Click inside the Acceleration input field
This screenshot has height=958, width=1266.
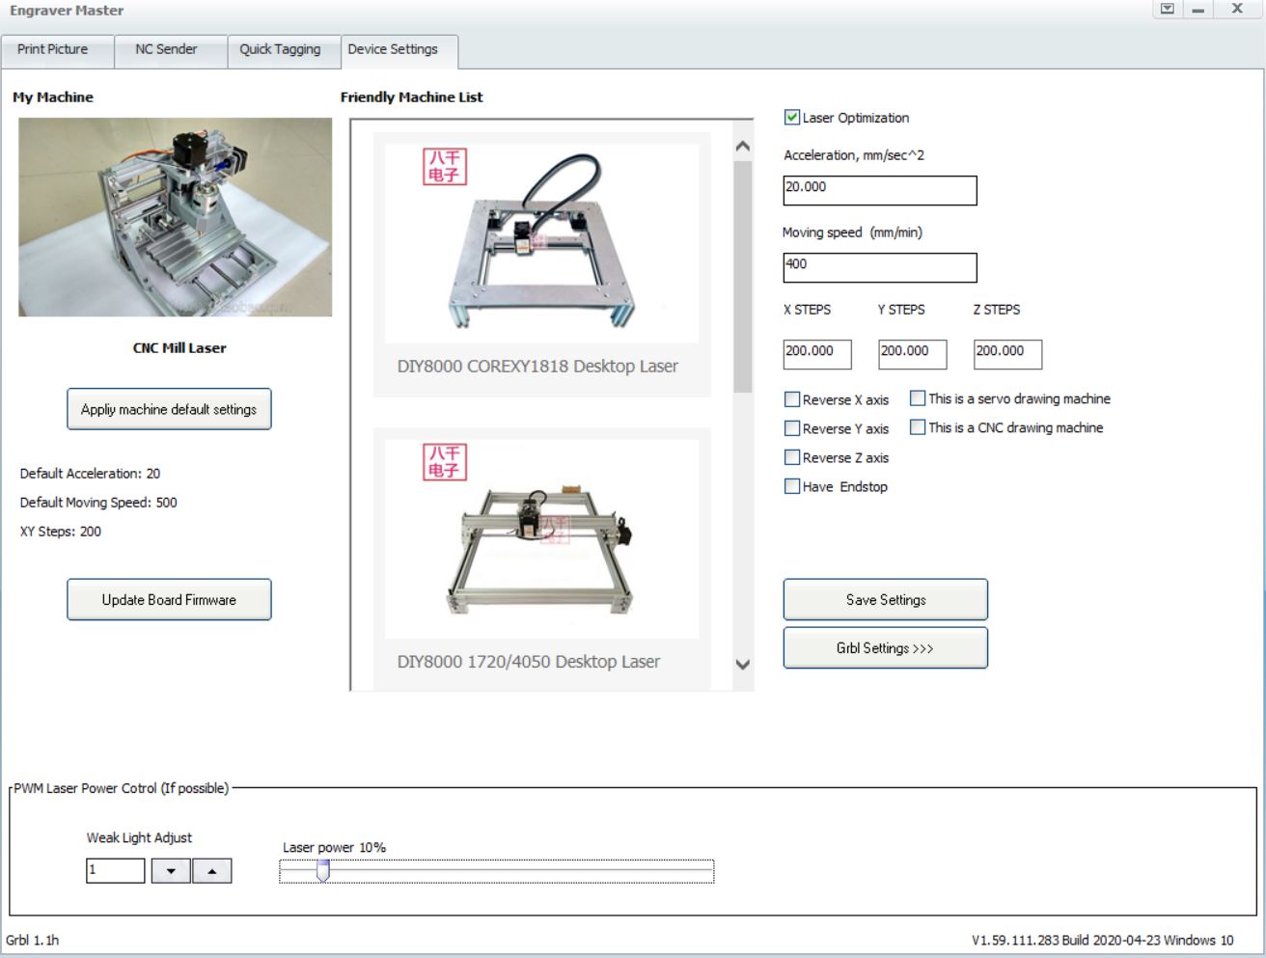878,189
